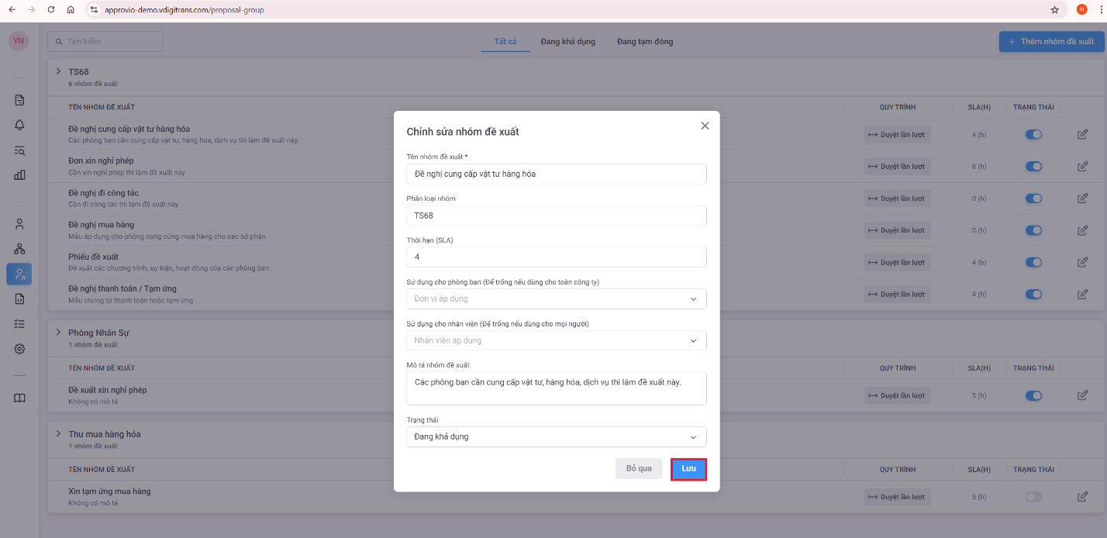This screenshot has width=1107, height=538.
Task: Click into the Thời hạn (SLA) field
Action: pos(556,257)
